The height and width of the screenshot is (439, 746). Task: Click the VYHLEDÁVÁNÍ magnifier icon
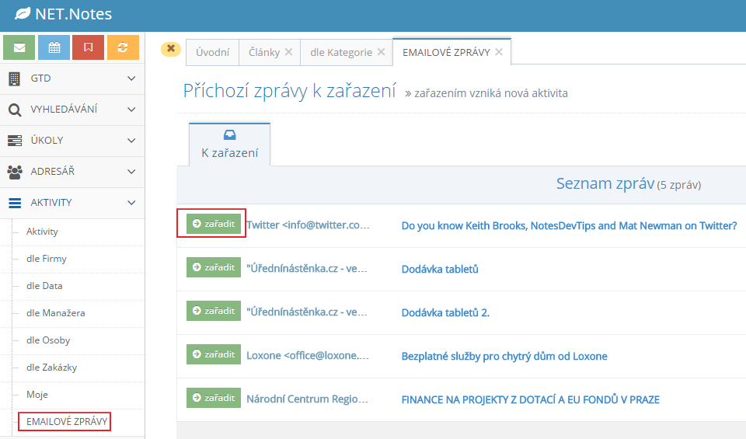point(15,110)
